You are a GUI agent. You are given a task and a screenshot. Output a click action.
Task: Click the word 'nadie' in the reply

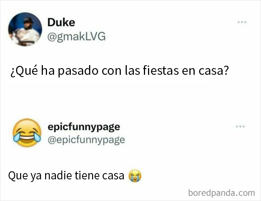(x=58, y=175)
